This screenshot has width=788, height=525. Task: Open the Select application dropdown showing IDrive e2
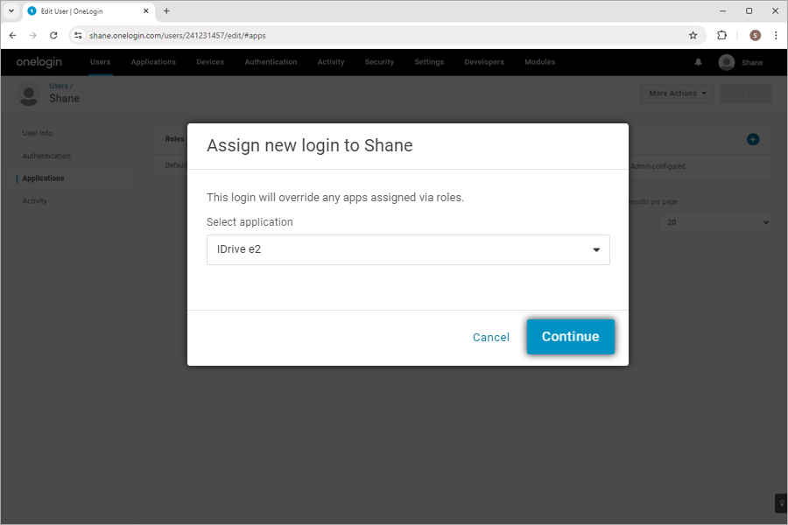tap(408, 249)
